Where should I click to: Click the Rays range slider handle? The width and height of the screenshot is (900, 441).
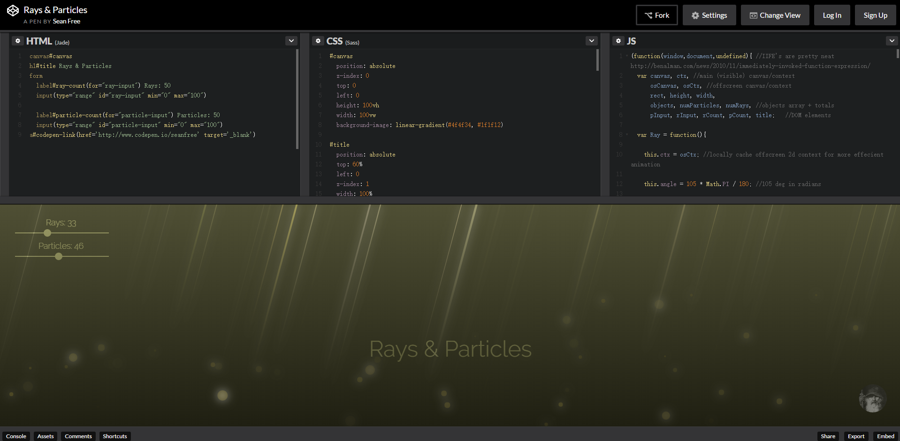pyautogui.click(x=47, y=233)
